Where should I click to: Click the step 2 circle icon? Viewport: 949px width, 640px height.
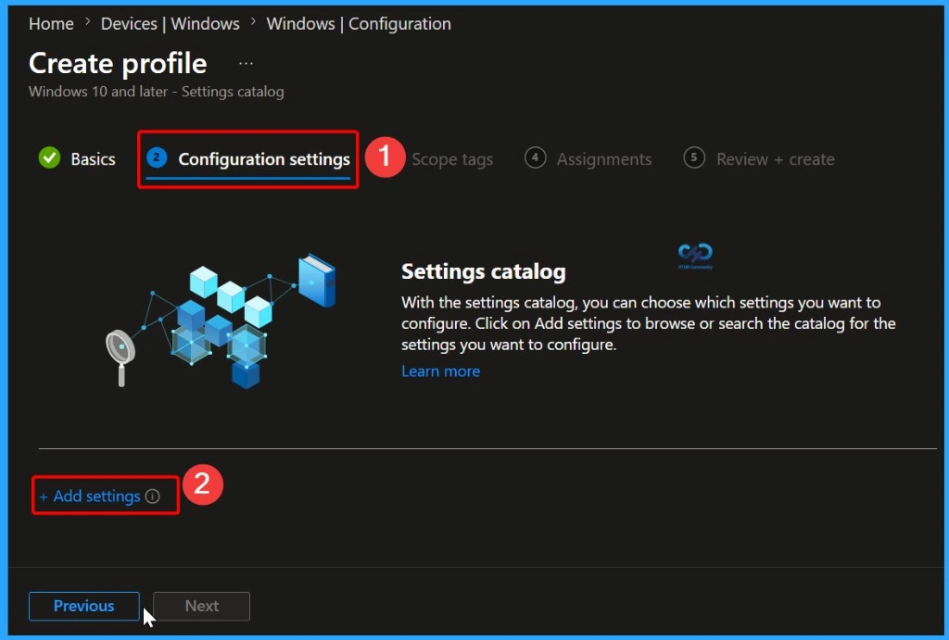coord(157,157)
